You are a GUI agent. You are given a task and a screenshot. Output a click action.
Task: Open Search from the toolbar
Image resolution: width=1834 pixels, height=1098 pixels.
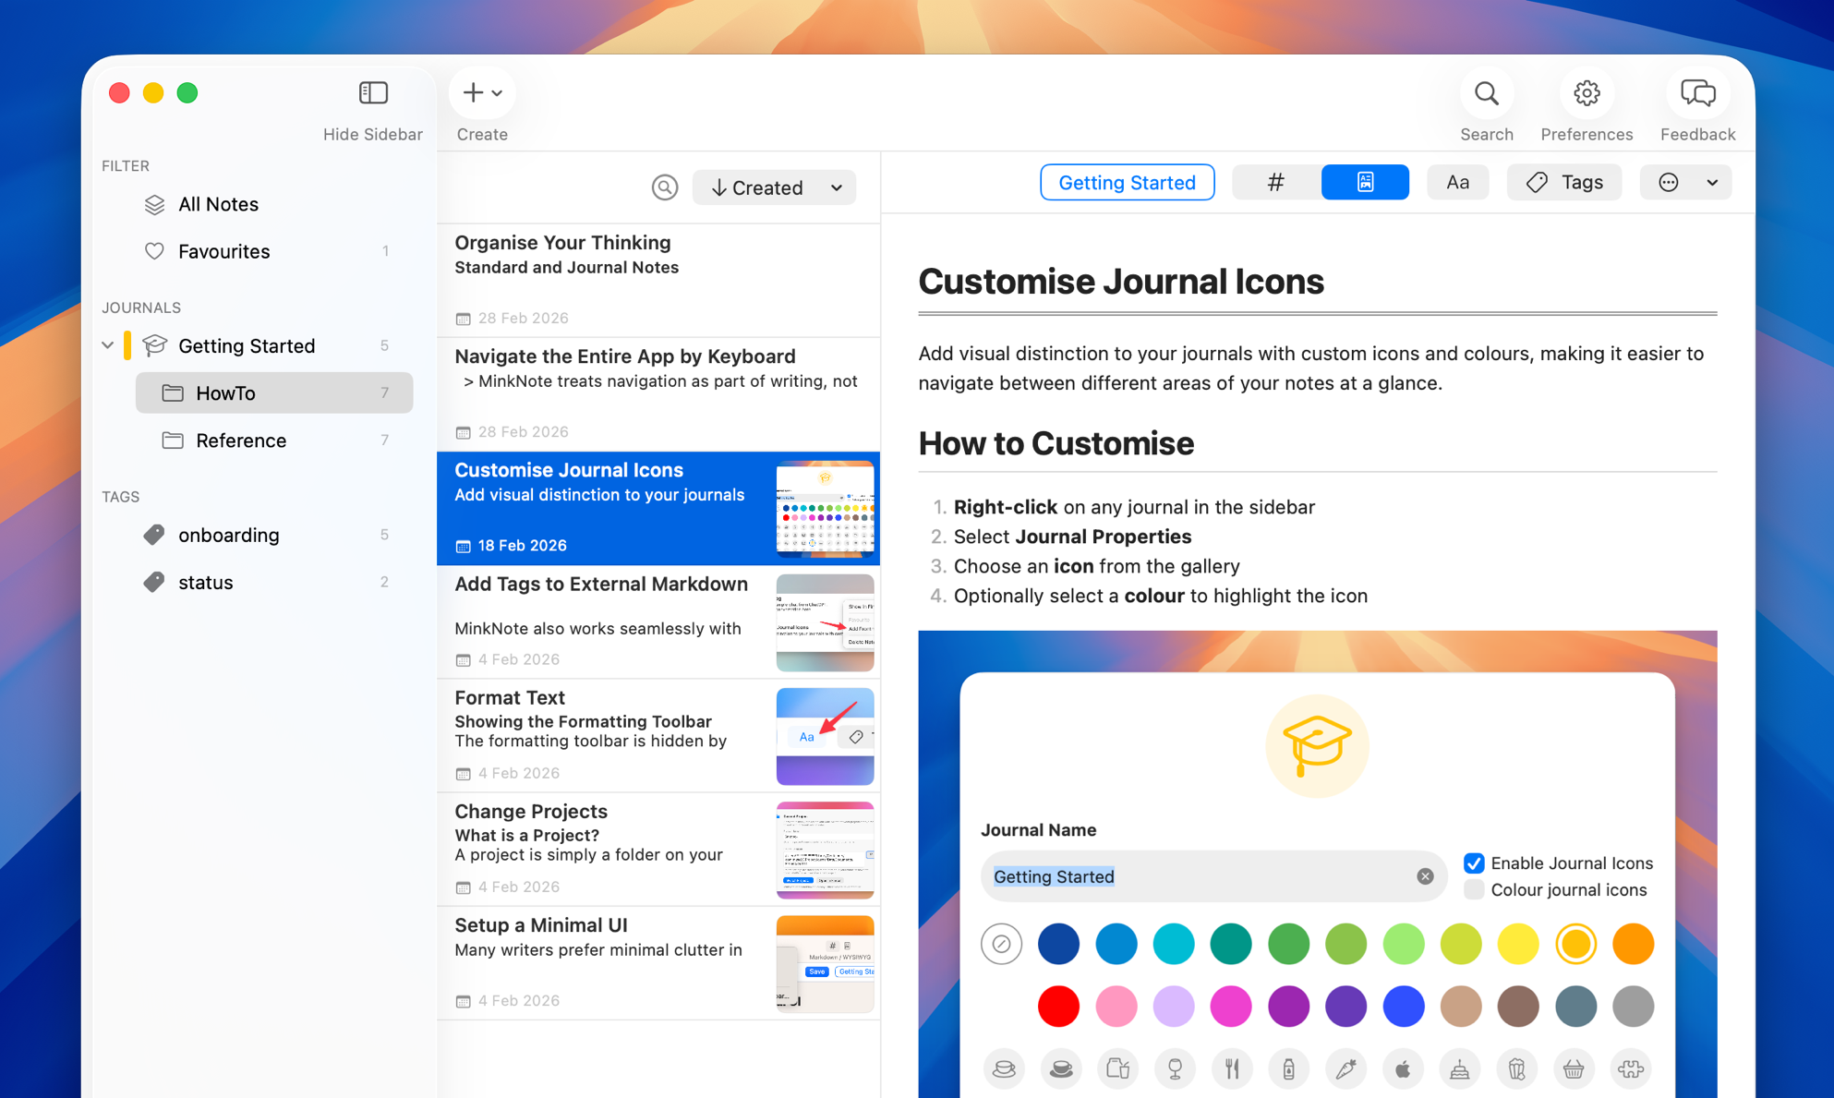pyautogui.click(x=1486, y=93)
